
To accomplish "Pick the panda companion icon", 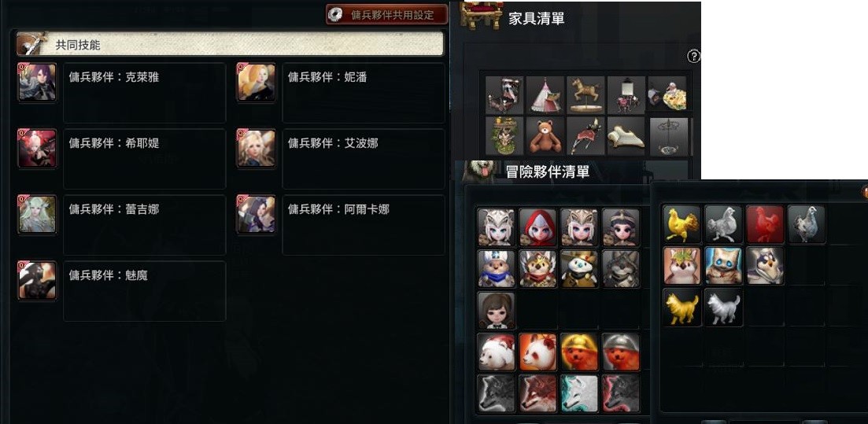I will pyautogui.click(x=537, y=352).
